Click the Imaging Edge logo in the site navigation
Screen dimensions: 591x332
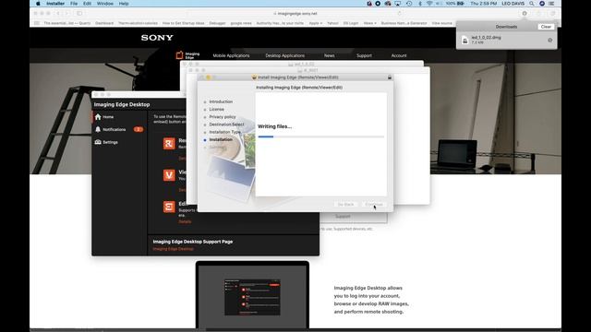(187, 55)
